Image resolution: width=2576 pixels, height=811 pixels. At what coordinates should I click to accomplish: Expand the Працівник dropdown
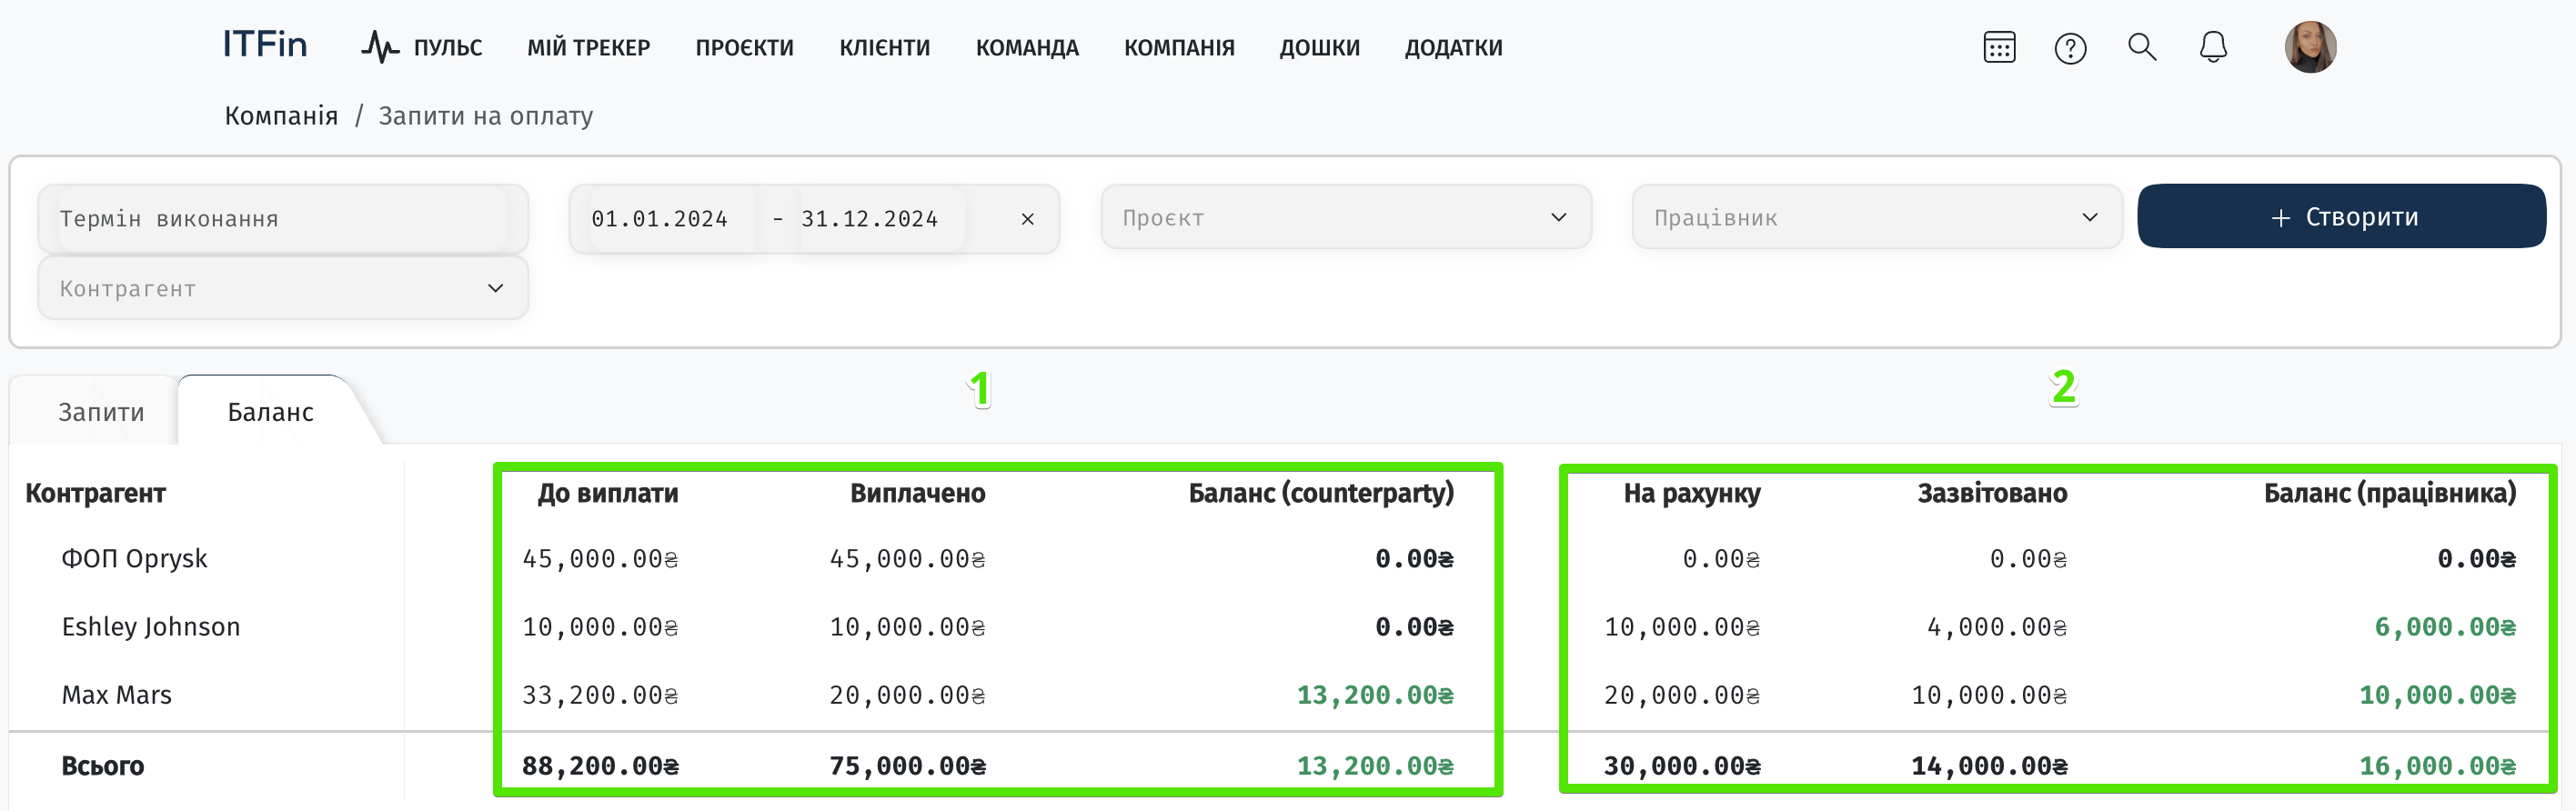(1877, 217)
